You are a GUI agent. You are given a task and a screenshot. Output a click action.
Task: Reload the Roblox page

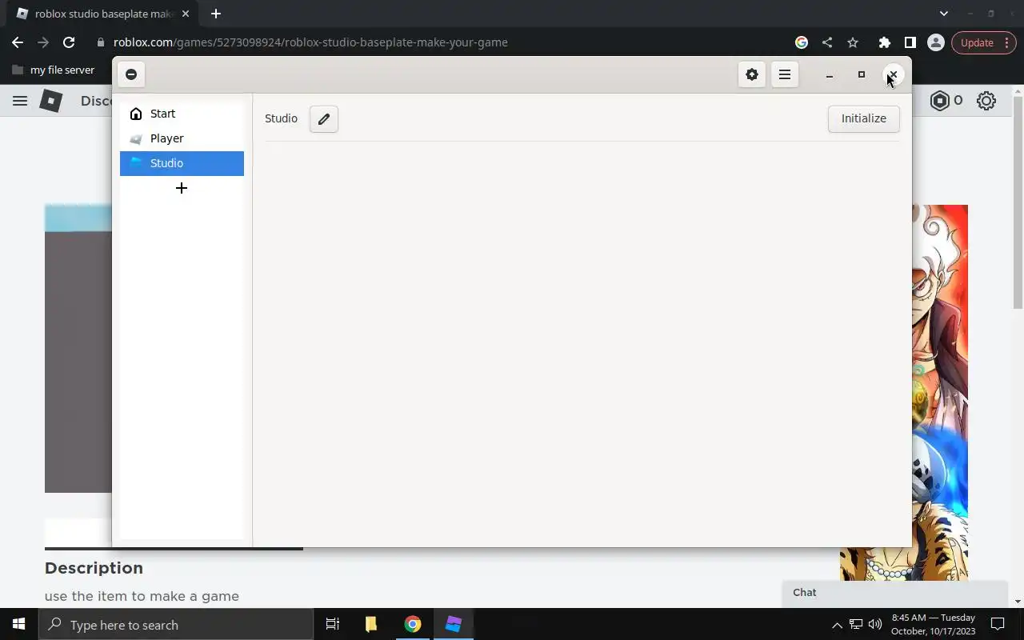(69, 42)
